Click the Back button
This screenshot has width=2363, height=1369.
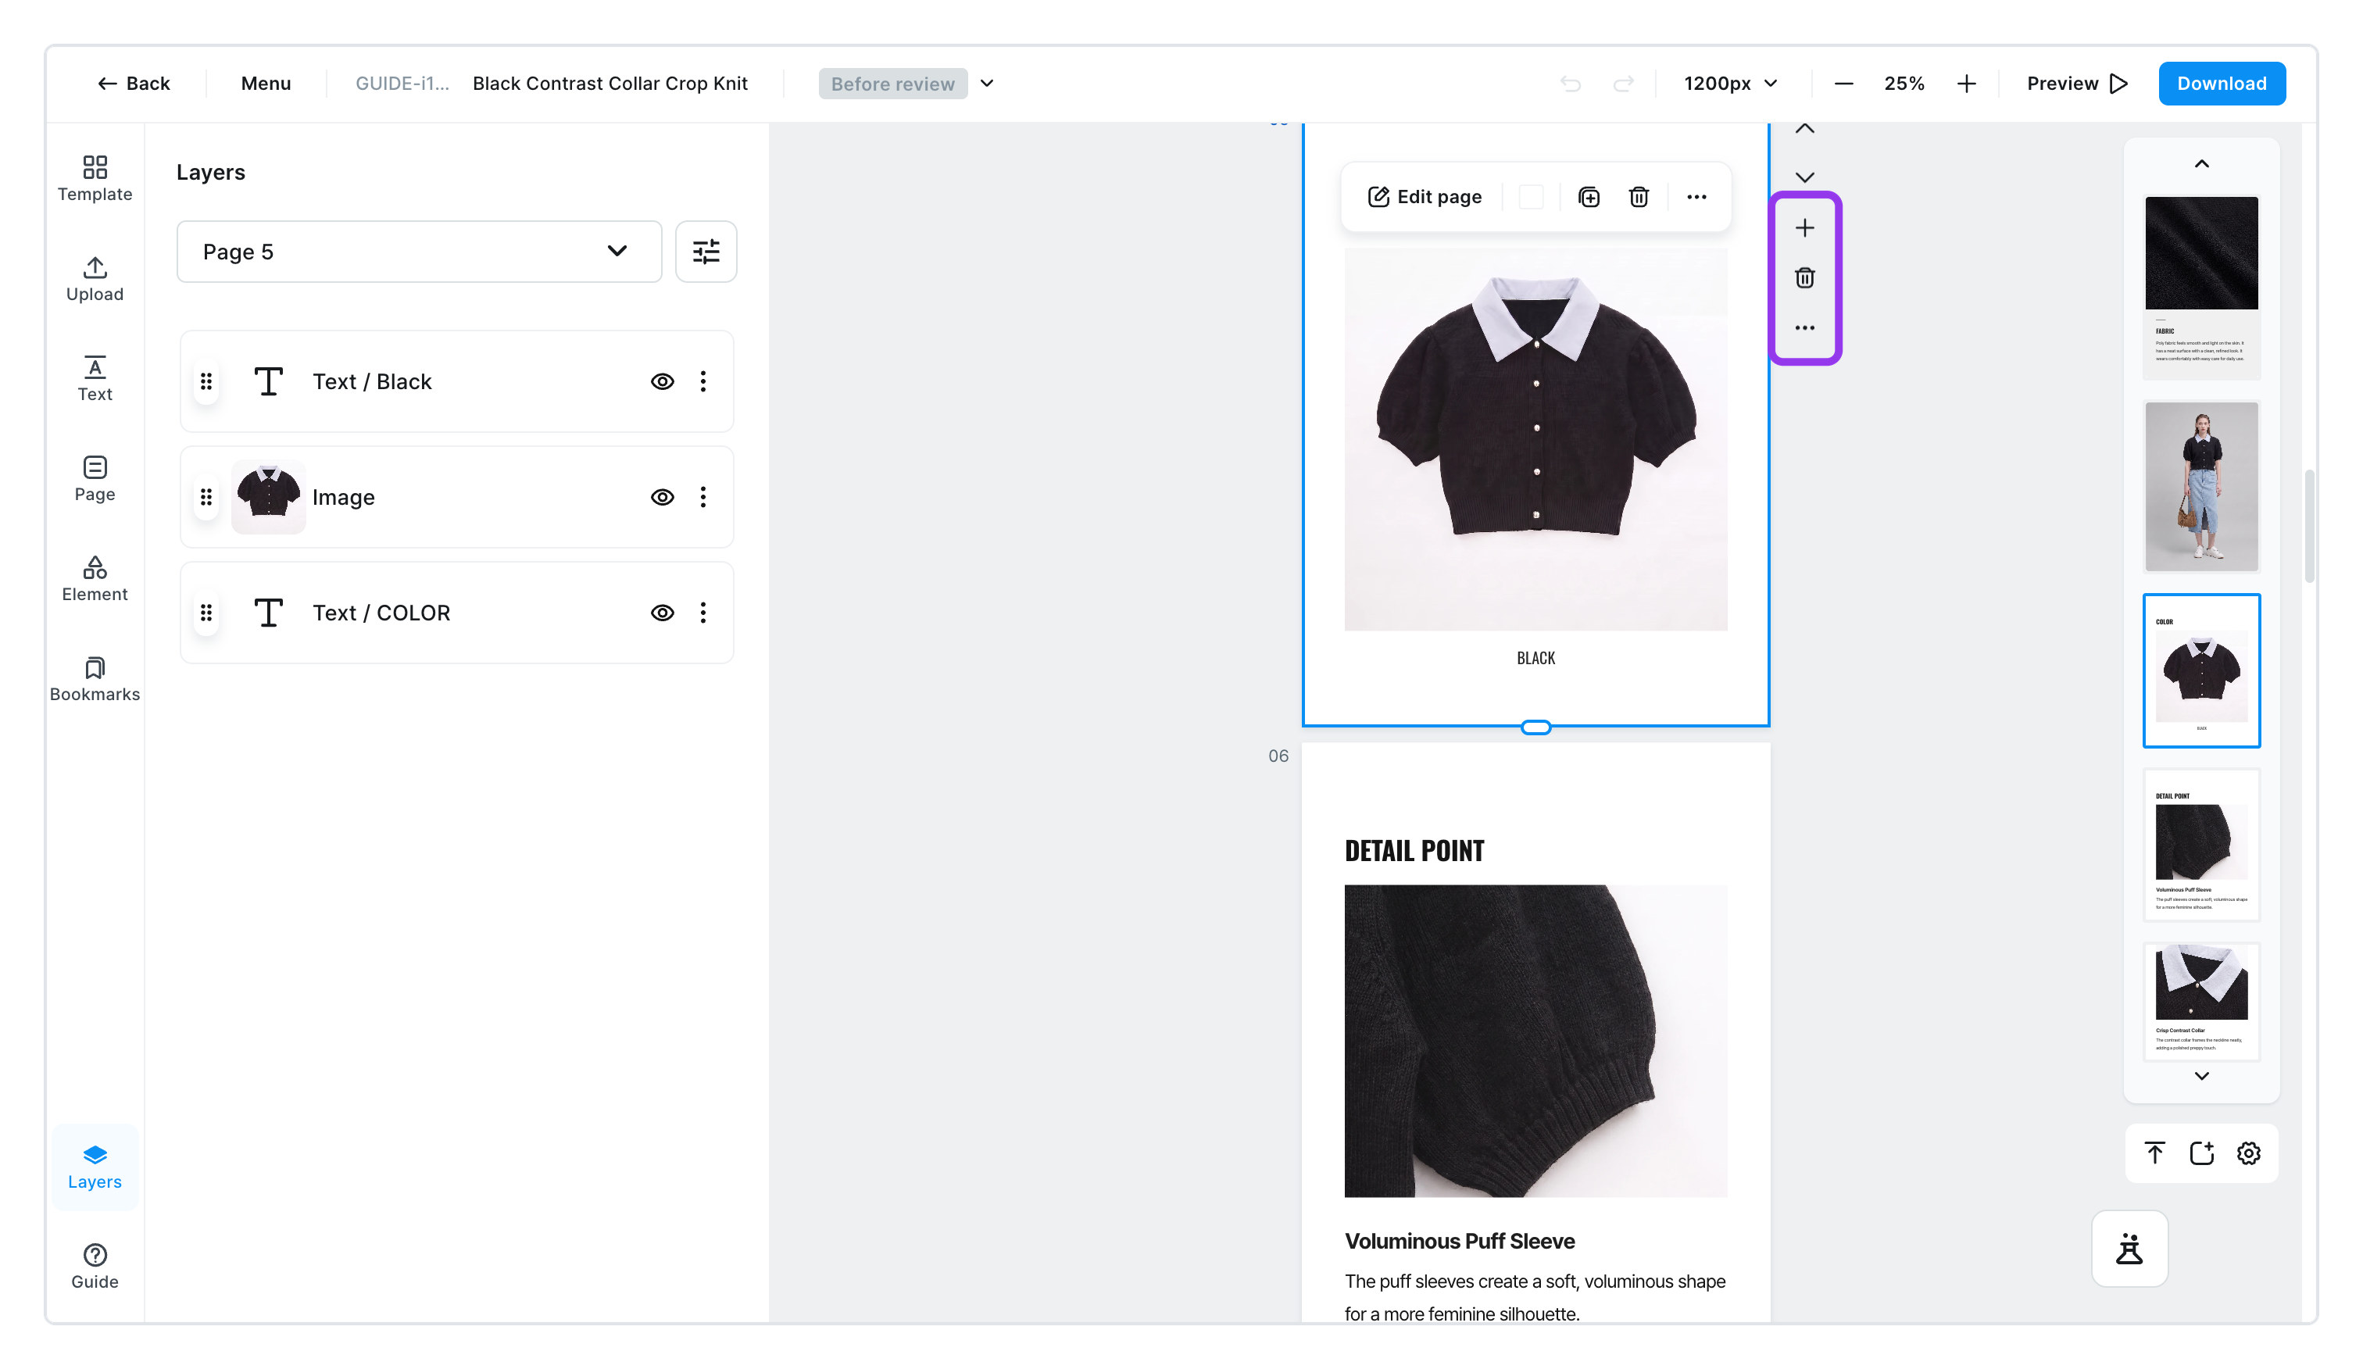point(134,84)
